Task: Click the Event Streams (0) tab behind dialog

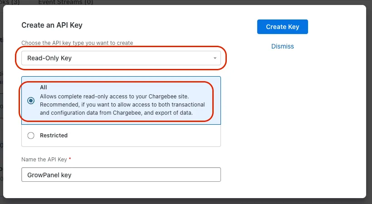Action: tap(65, 2)
